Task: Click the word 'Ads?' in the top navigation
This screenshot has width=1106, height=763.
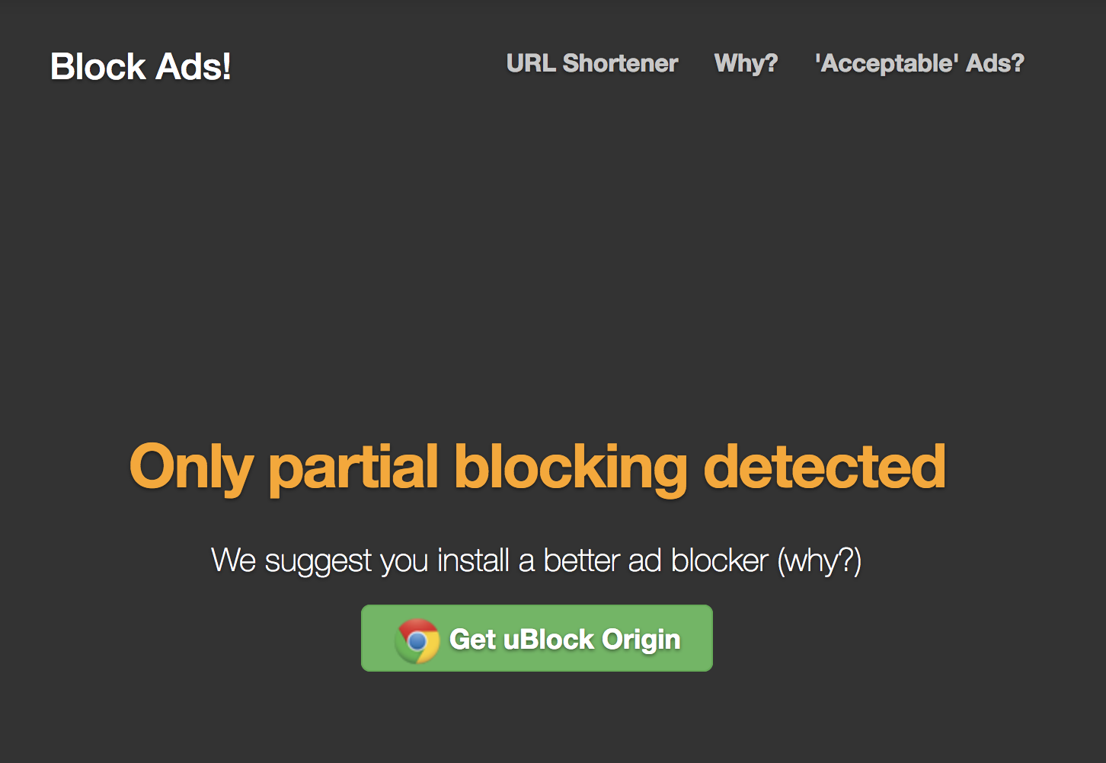Action: [x=995, y=63]
